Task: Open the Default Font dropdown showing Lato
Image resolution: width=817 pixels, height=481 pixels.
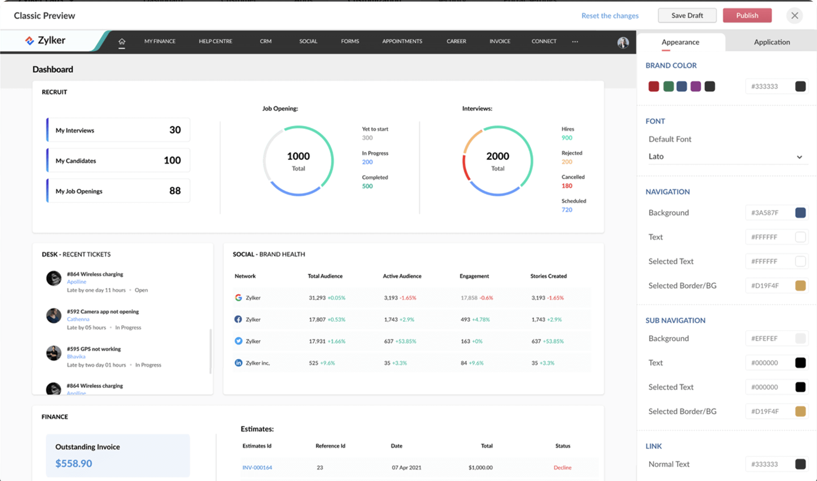Action: [x=726, y=156]
